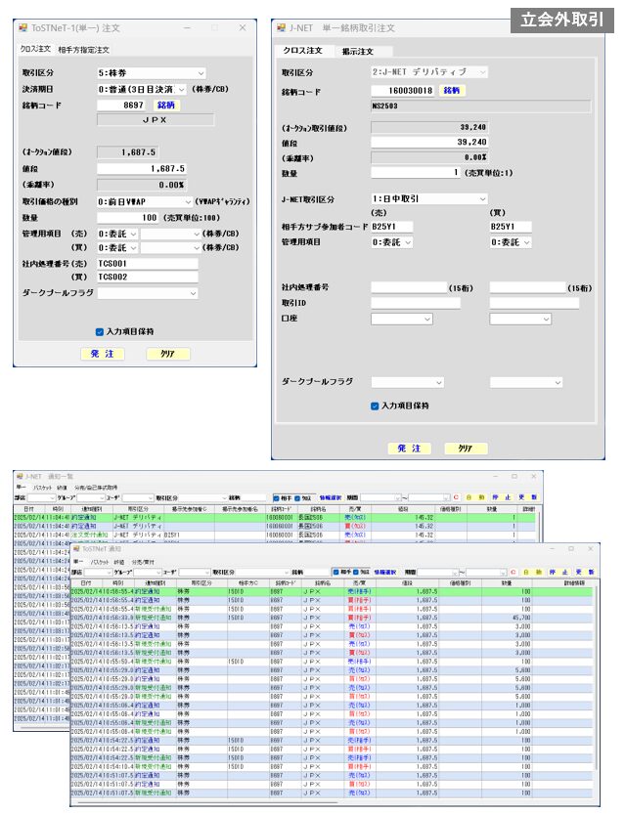Viewport: 625px width, 814px height.
Task: Click the J-NET 通知一覧 window title icon
Action: tap(20, 477)
